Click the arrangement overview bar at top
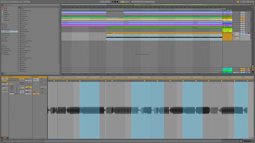255x143 pixels. (154, 5)
